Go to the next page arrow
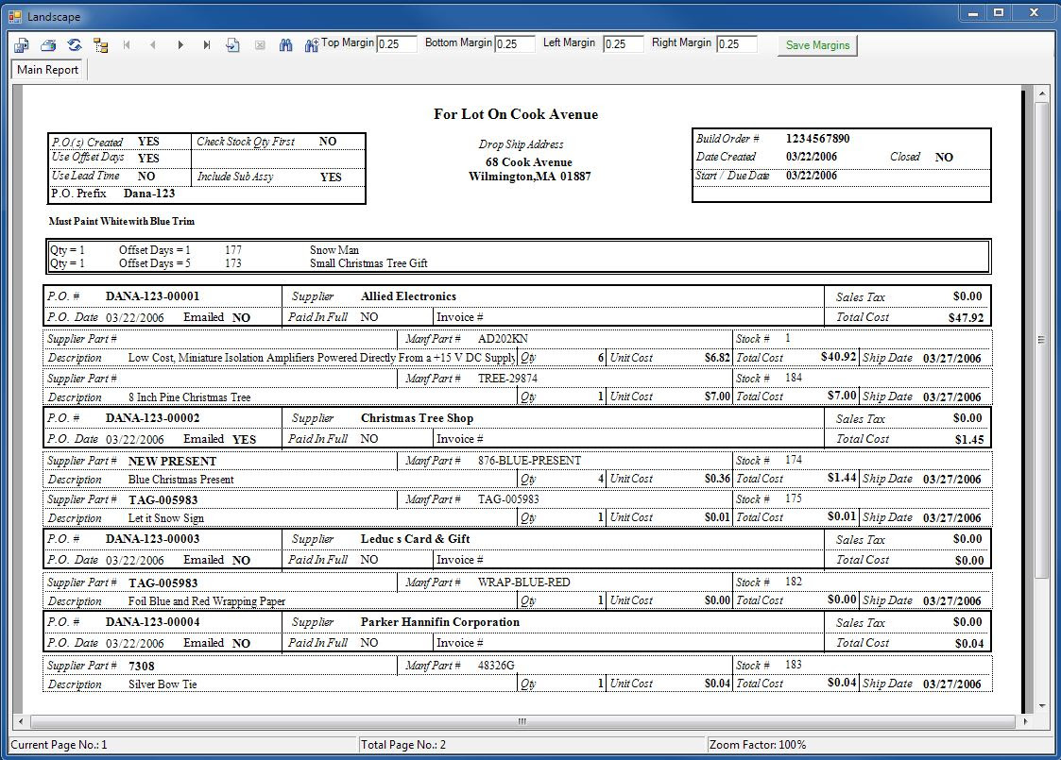The width and height of the screenshot is (1061, 760). (180, 45)
